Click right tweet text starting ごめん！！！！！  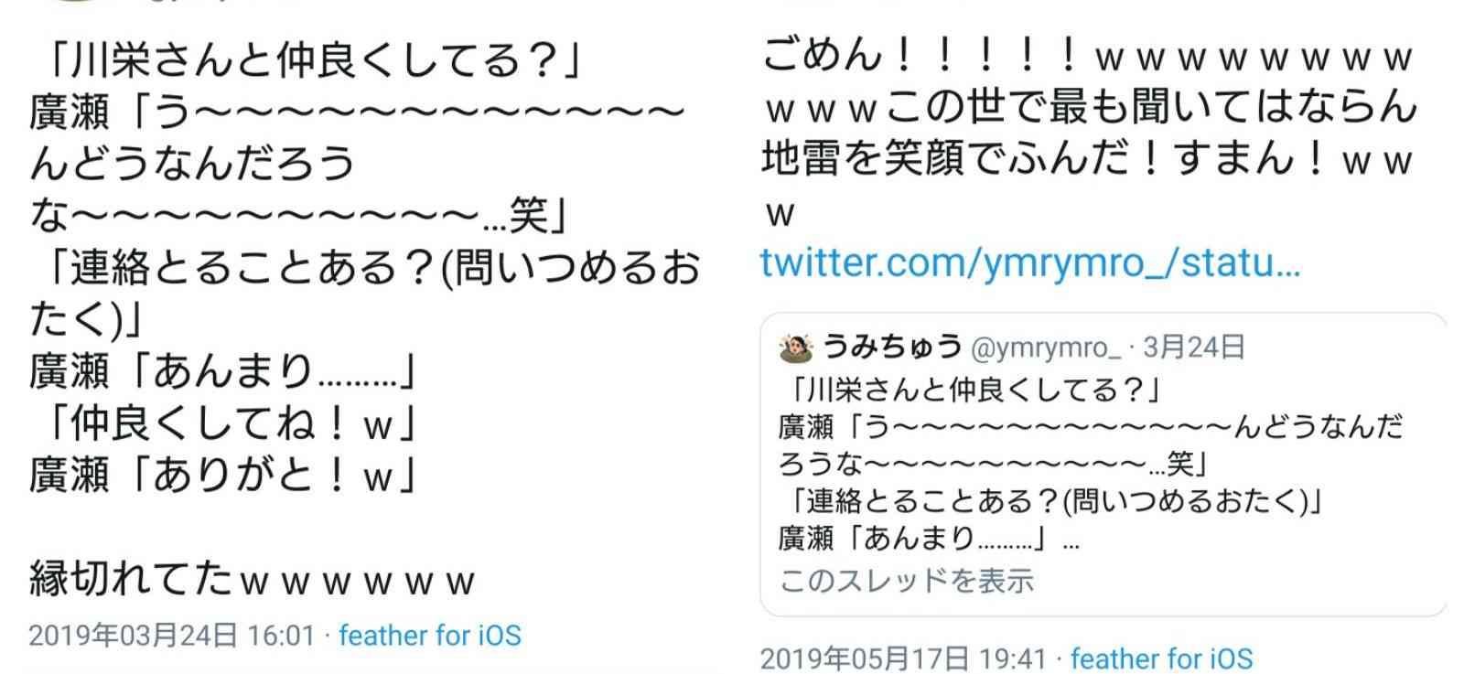click(x=1089, y=57)
